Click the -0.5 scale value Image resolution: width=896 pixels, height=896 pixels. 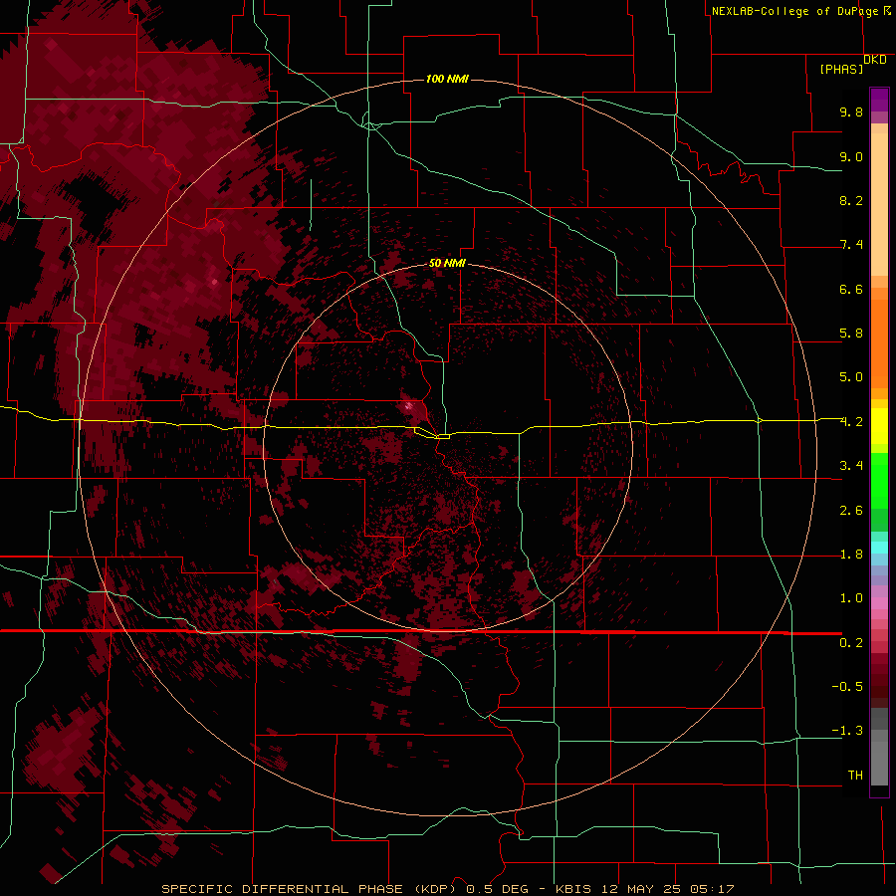pyautogui.click(x=847, y=687)
